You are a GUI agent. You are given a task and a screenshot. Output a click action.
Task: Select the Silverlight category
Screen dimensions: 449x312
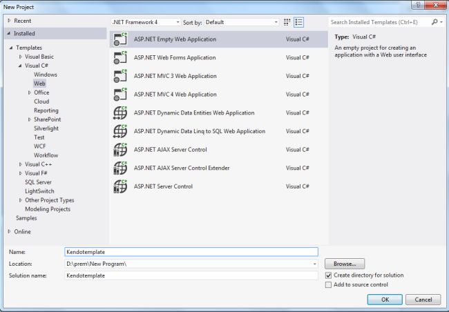[x=46, y=128]
